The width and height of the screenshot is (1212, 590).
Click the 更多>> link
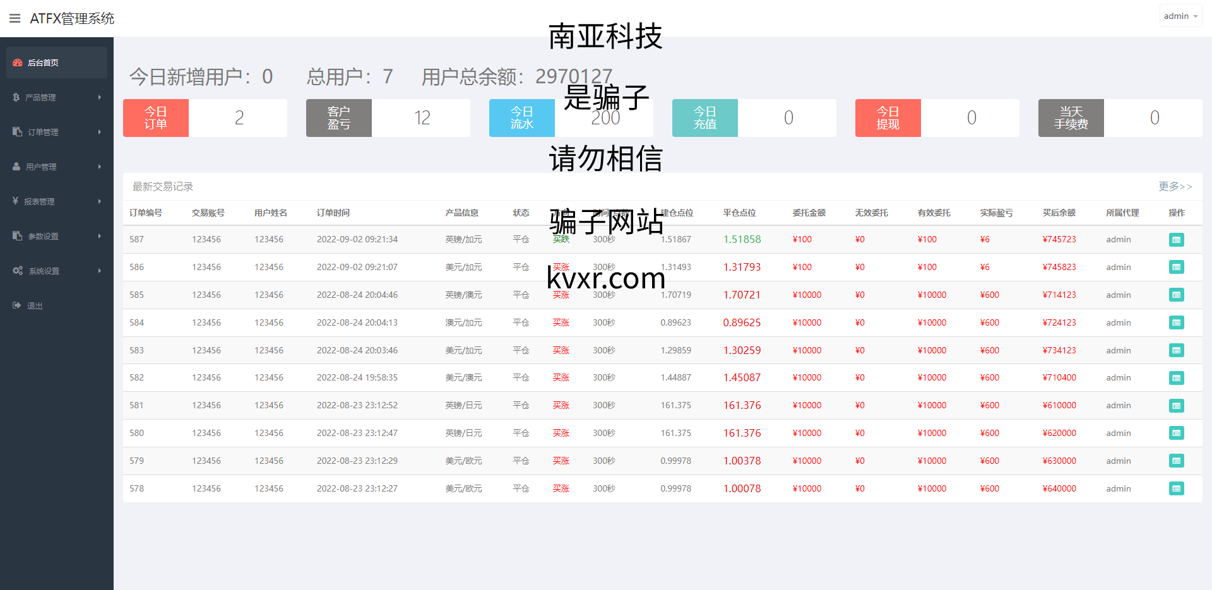click(1175, 186)
